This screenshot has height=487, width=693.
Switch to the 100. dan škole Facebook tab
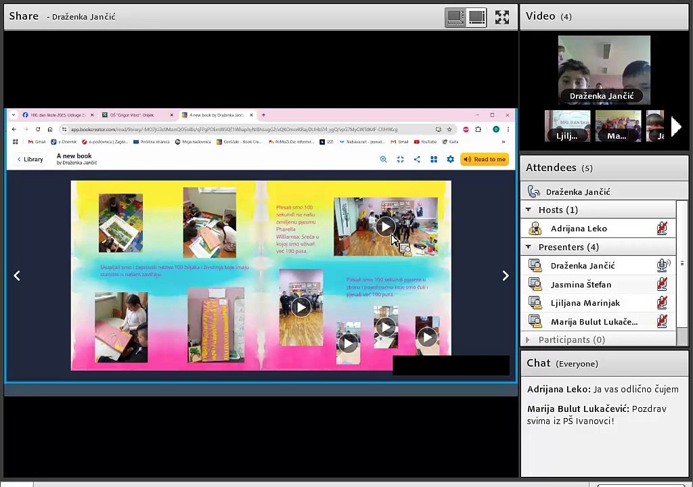coord(58,115)
